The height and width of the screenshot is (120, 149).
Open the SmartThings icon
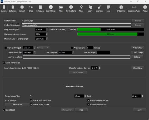coord(51,7)
